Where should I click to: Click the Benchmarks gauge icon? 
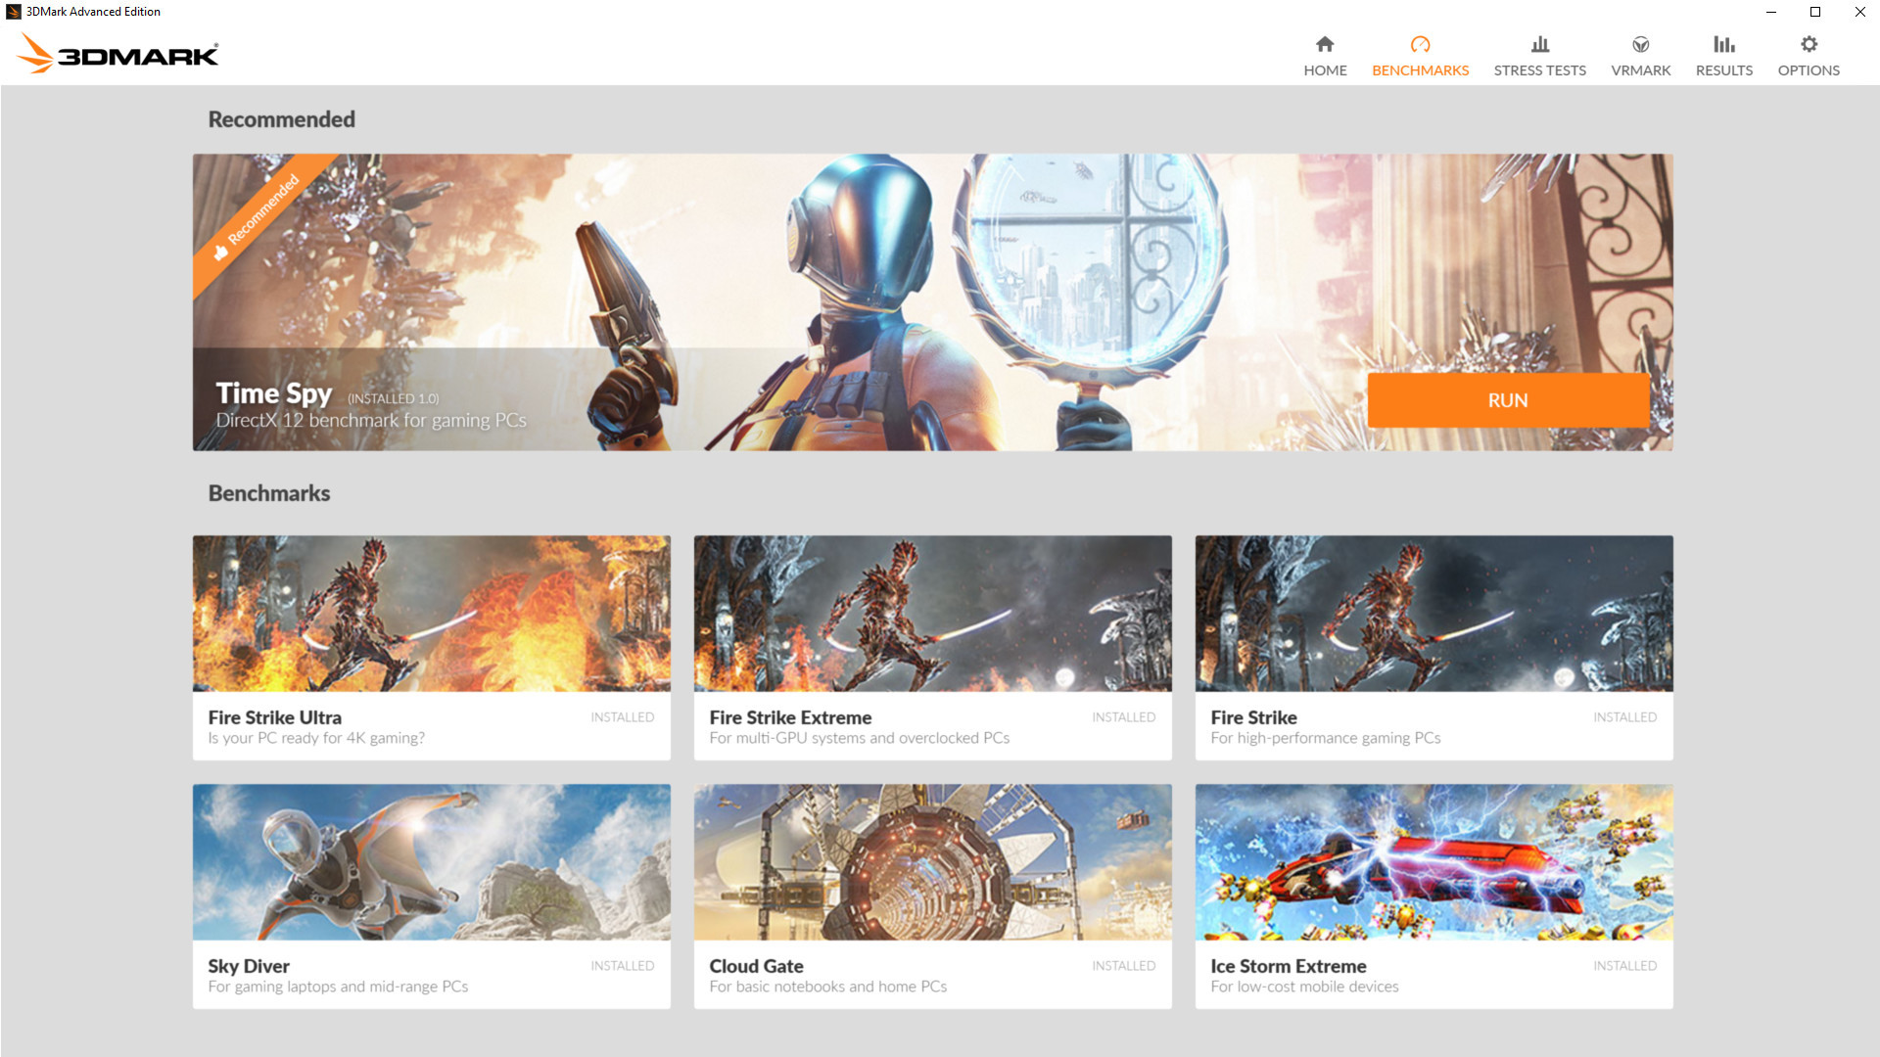pyautogui.click(x=1420, y=44)
